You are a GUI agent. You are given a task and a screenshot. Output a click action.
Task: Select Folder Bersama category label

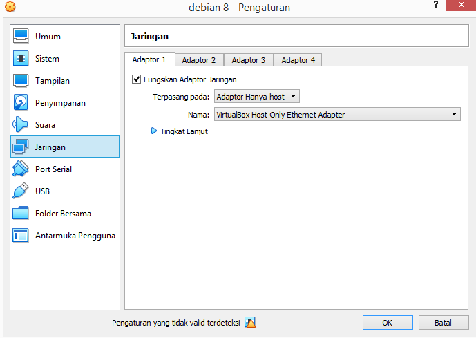[x=63, y=214]
